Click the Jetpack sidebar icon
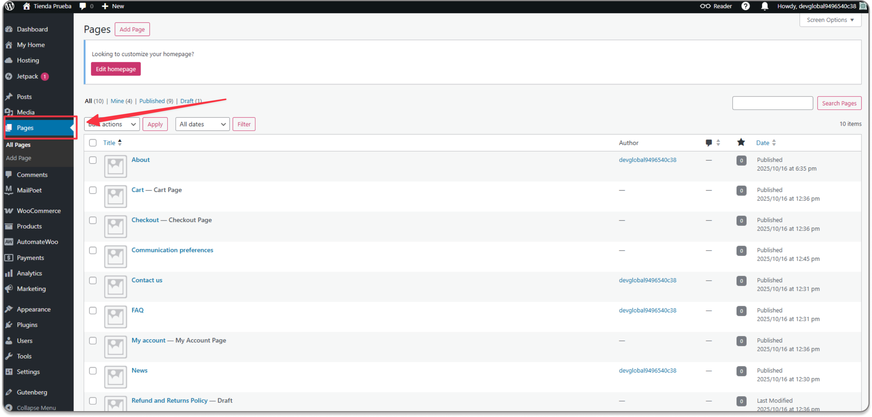This screenshot has width=872, height=417. tap(9, 76)
